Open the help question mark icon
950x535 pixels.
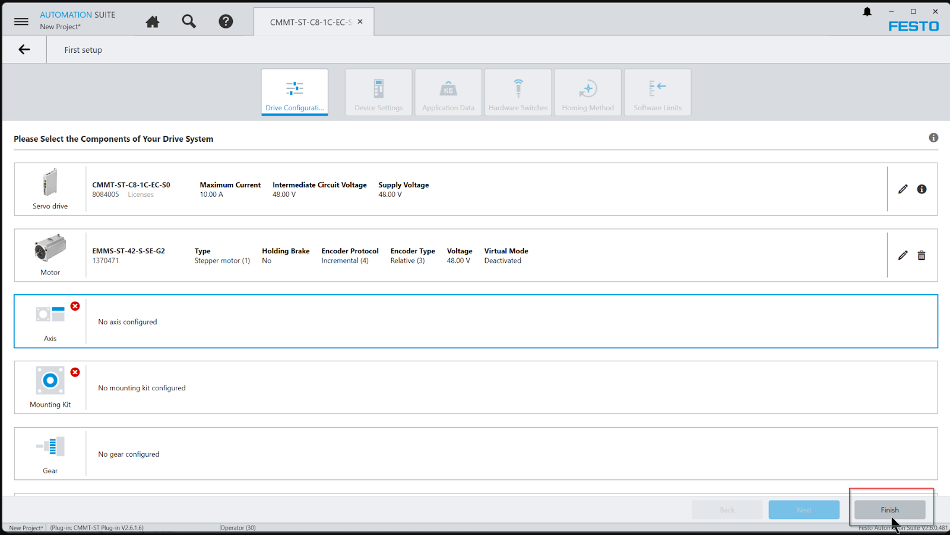(226, 21)
